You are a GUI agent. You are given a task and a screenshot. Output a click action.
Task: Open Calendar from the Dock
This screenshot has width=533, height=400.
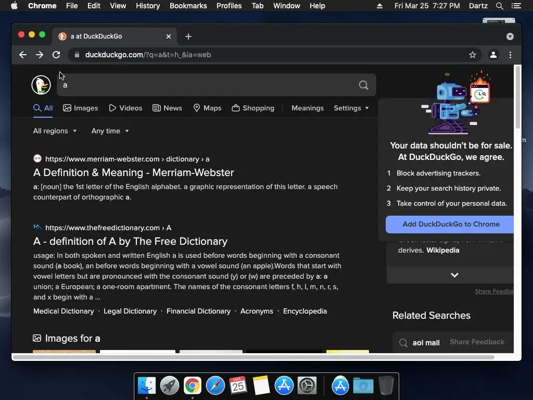click(238, 386)
